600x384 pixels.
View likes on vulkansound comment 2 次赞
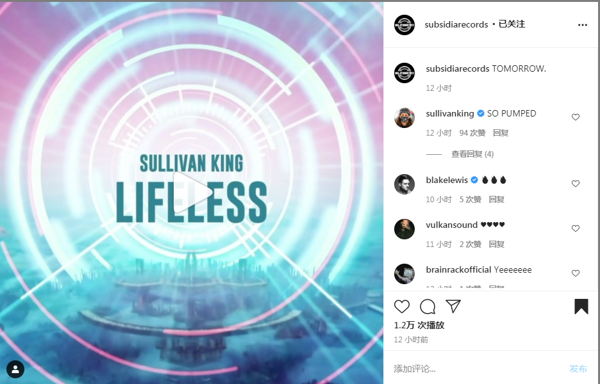coord(471,244)
